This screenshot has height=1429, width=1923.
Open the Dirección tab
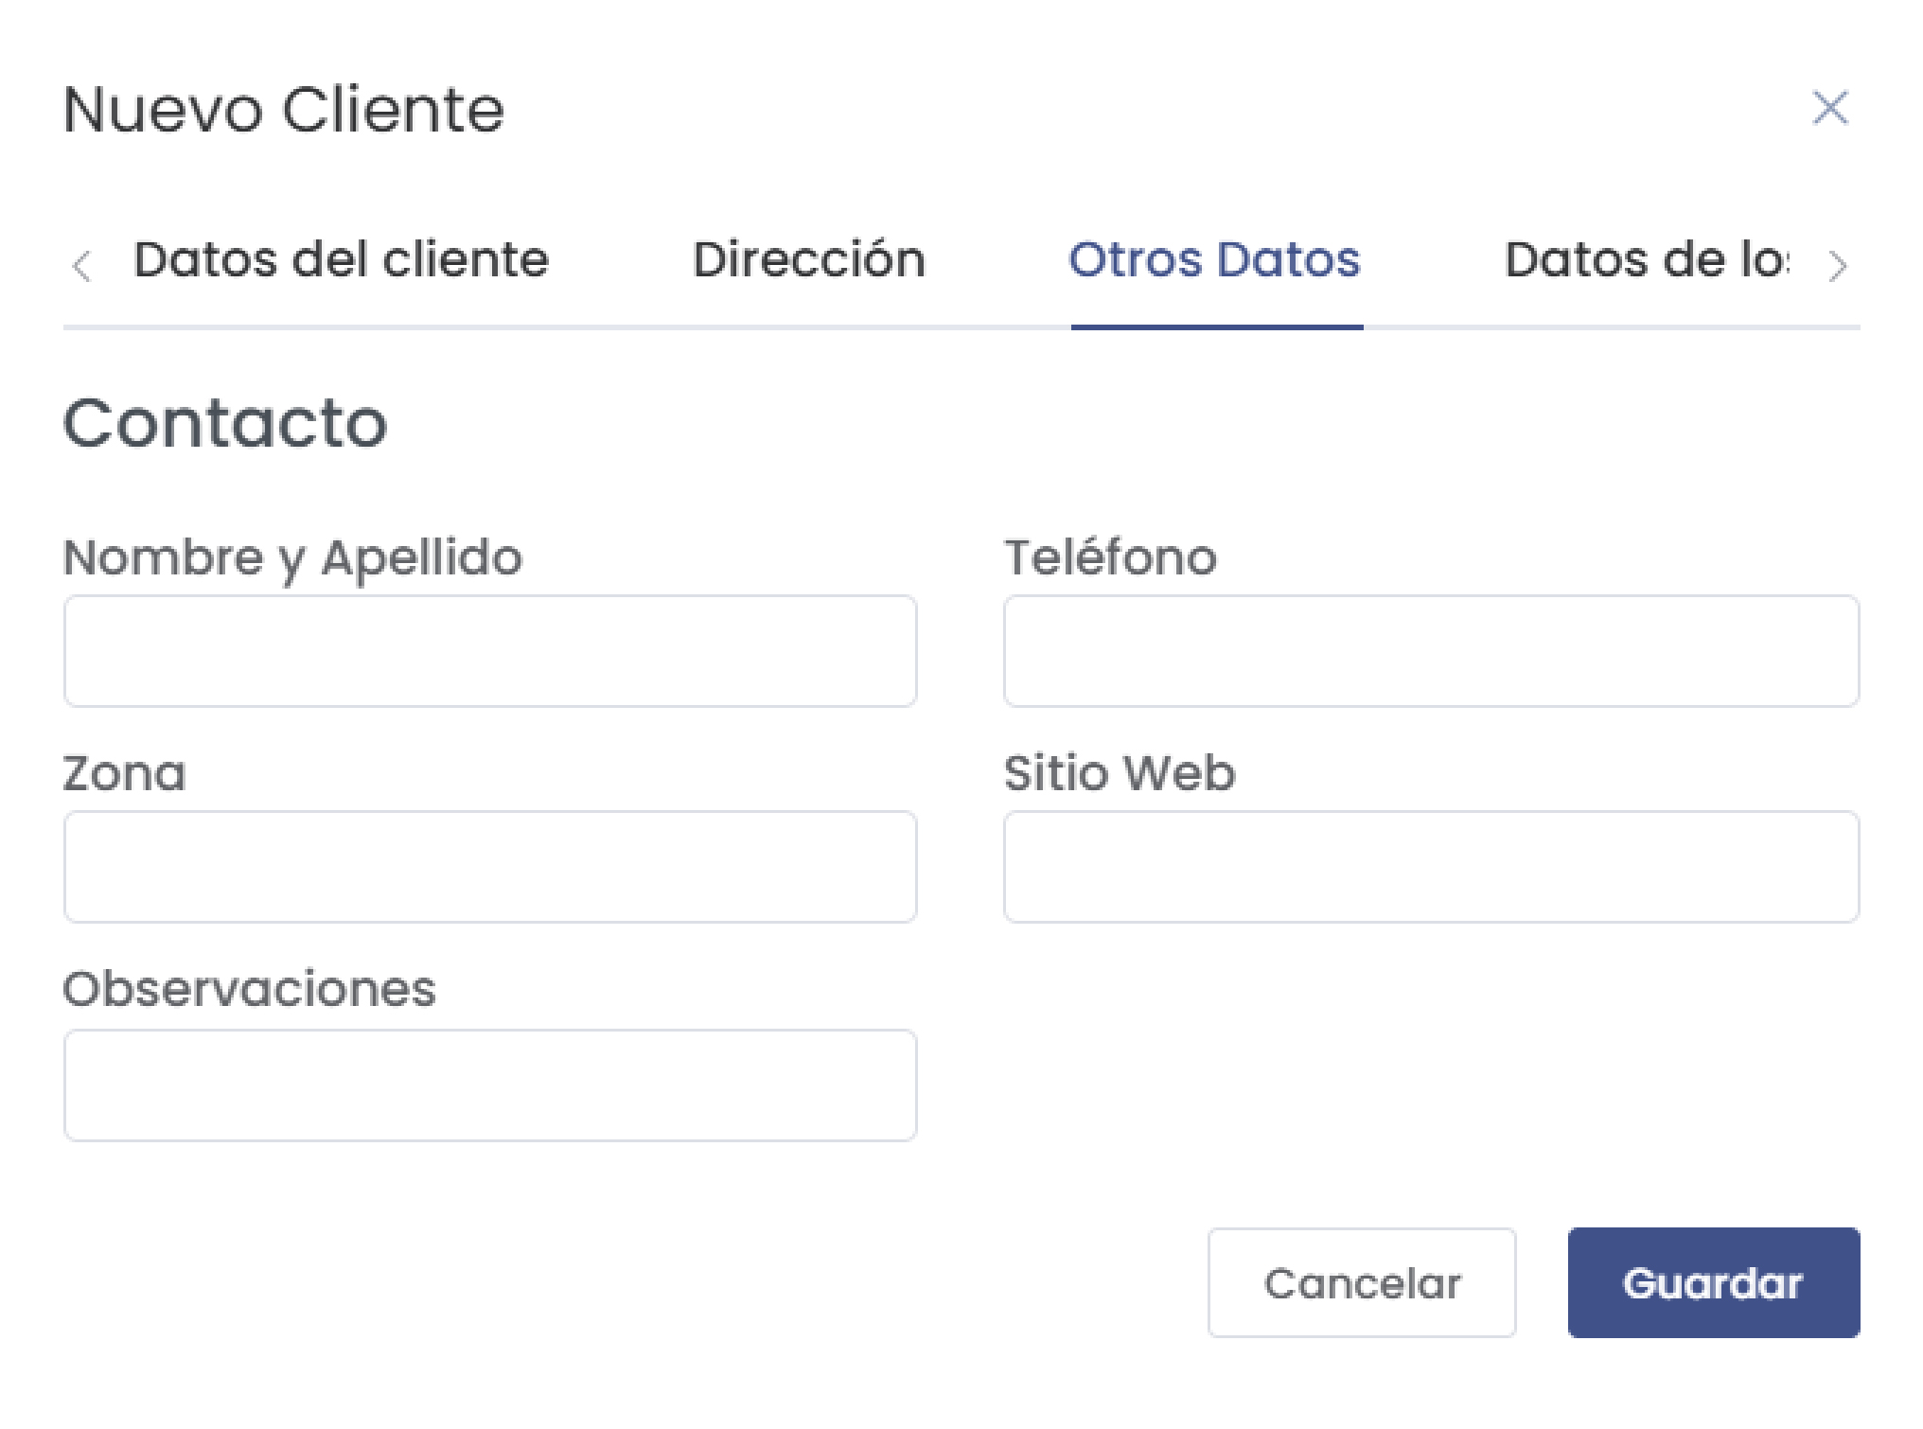[x=810, y=260]
